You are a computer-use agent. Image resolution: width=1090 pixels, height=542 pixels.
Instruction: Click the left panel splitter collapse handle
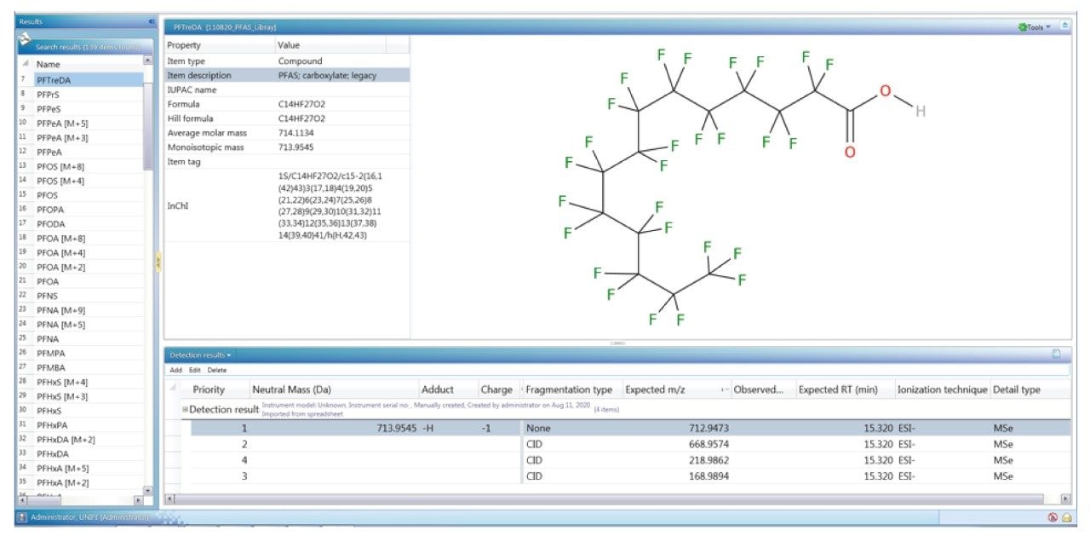[x=158, y=263]
